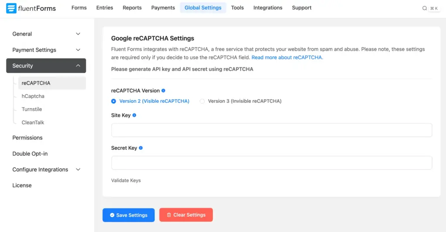Image resolution: width=446 pixels, height=232 pixels.
Task: Click info icon beside reCAPTCHA Version
Action: [163, 91]
